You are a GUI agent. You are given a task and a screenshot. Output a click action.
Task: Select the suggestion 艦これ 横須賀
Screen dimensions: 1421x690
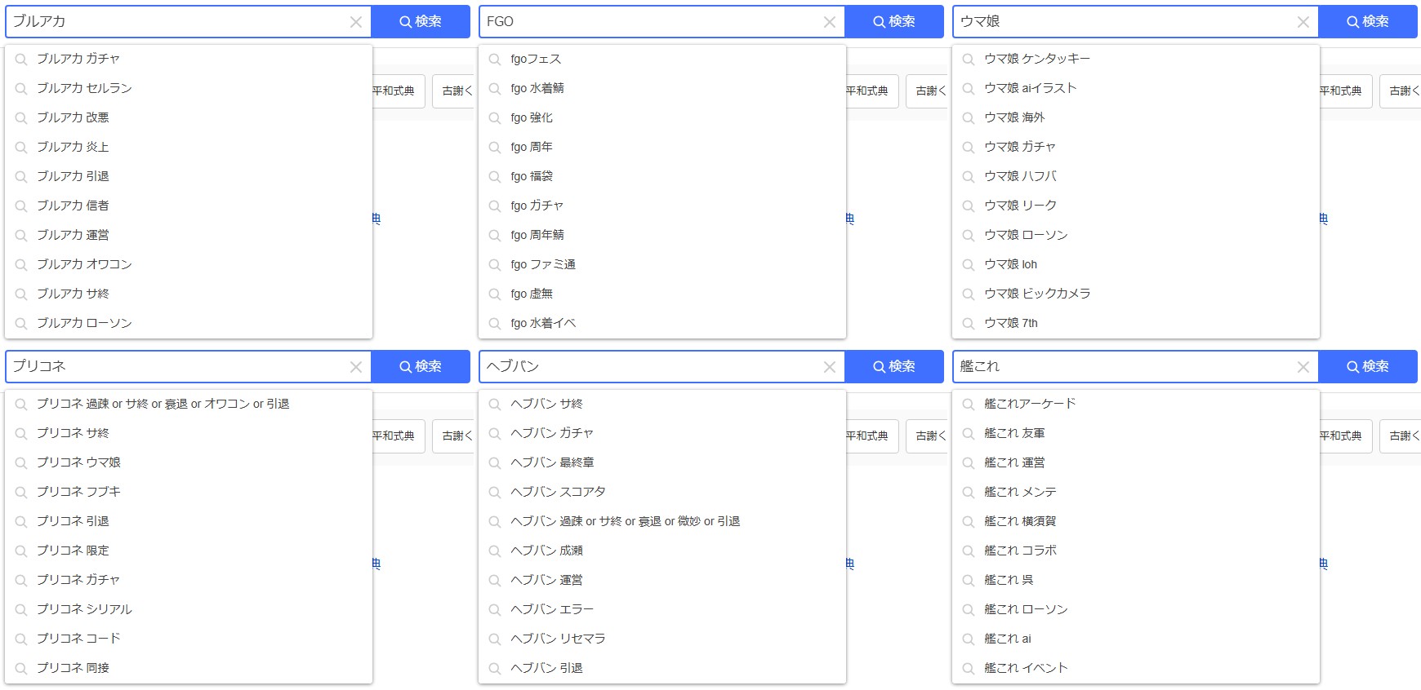1136,521
